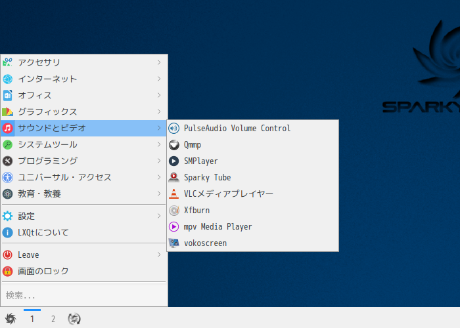
Task: Expand the サウンドとビデオ submenu arrow
Action: [x=159, y=128]
